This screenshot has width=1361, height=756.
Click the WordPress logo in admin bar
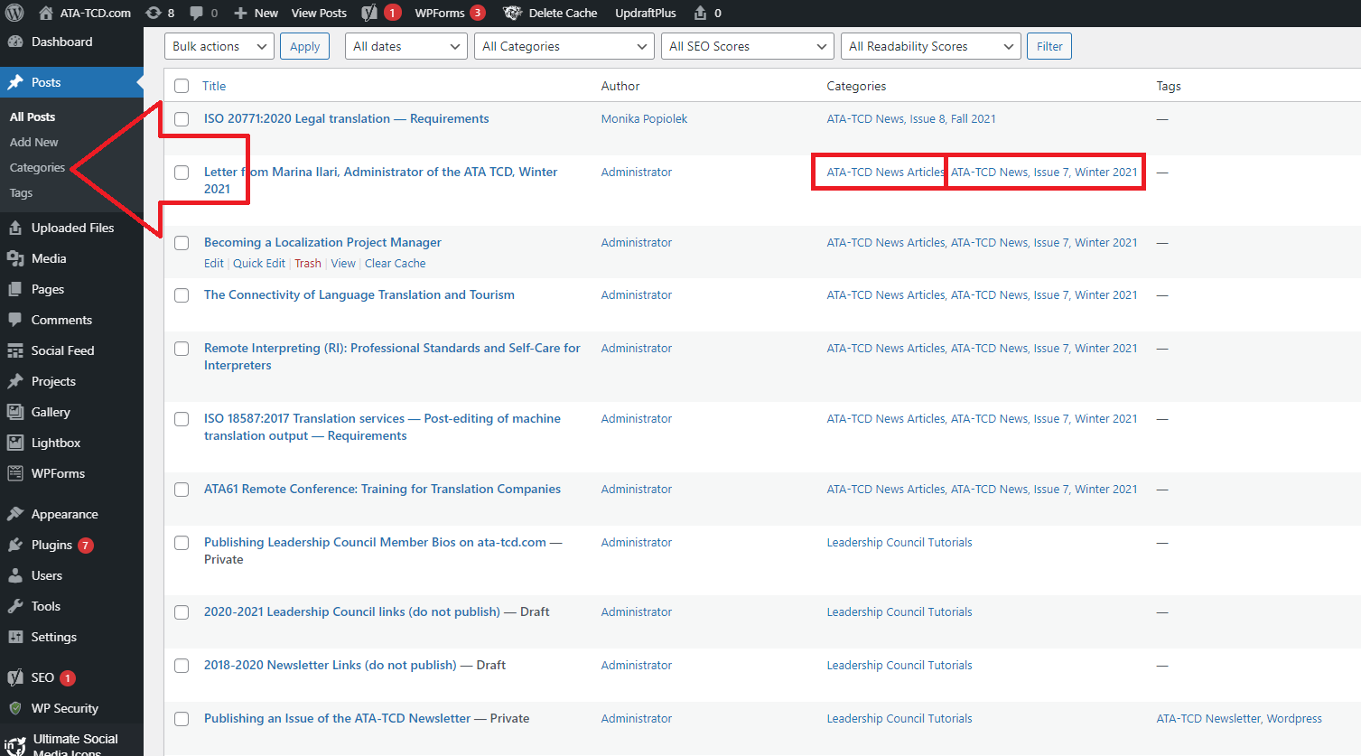point(14,13)
